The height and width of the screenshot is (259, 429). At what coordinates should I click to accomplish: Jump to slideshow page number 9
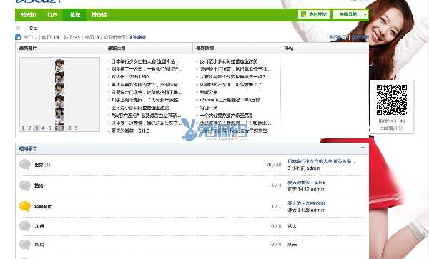pyautogui.click(x=76, y=128)
